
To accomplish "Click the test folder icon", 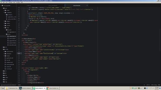I will pos(4,79).
